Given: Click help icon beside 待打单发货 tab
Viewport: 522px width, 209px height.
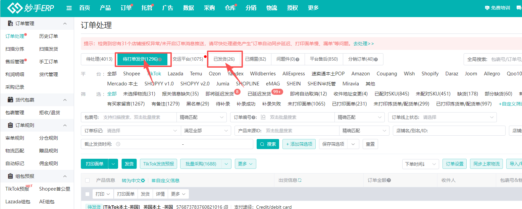Looking at the screenshot, I should 160,59.
